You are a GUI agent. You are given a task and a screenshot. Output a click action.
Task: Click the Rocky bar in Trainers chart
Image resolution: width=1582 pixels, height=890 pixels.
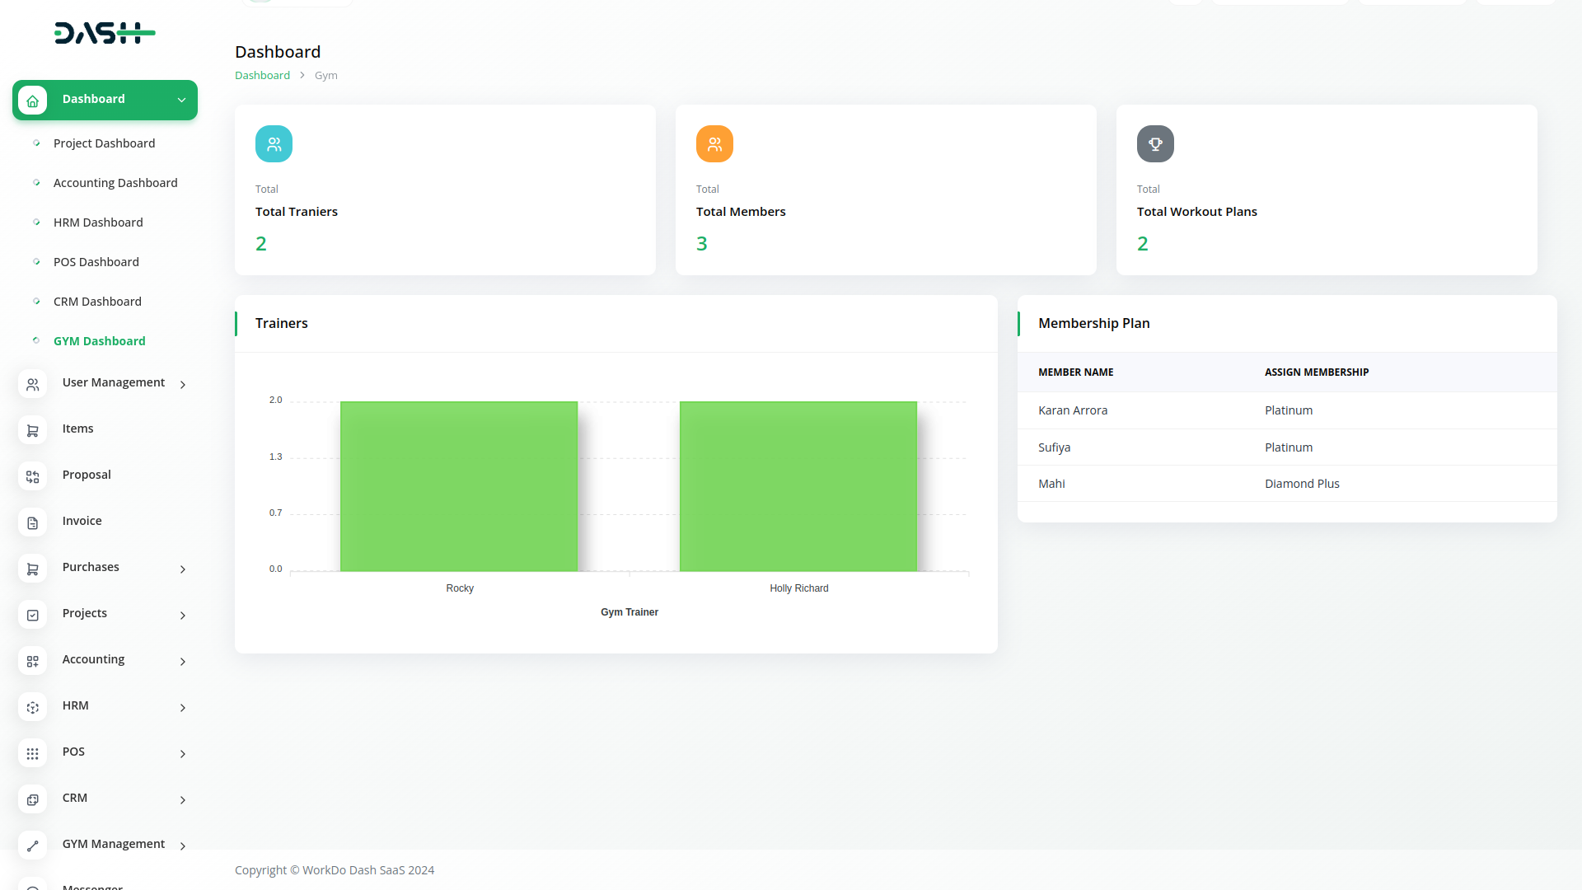pos(459,486)
